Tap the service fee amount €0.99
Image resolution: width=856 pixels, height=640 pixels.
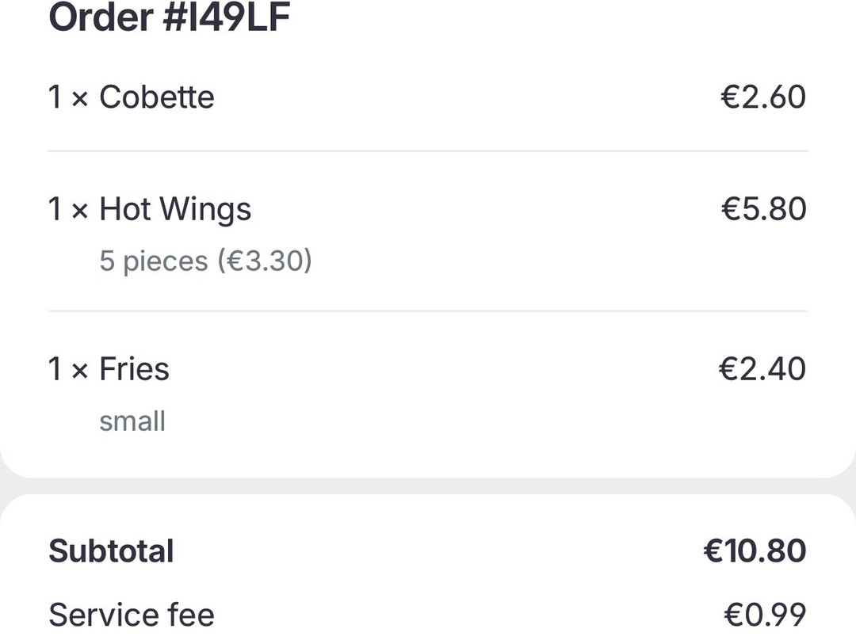pos(765,615)
